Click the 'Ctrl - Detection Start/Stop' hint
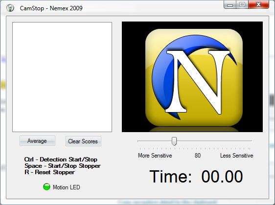This screenshot has width=275, height=205. point(61,159)
